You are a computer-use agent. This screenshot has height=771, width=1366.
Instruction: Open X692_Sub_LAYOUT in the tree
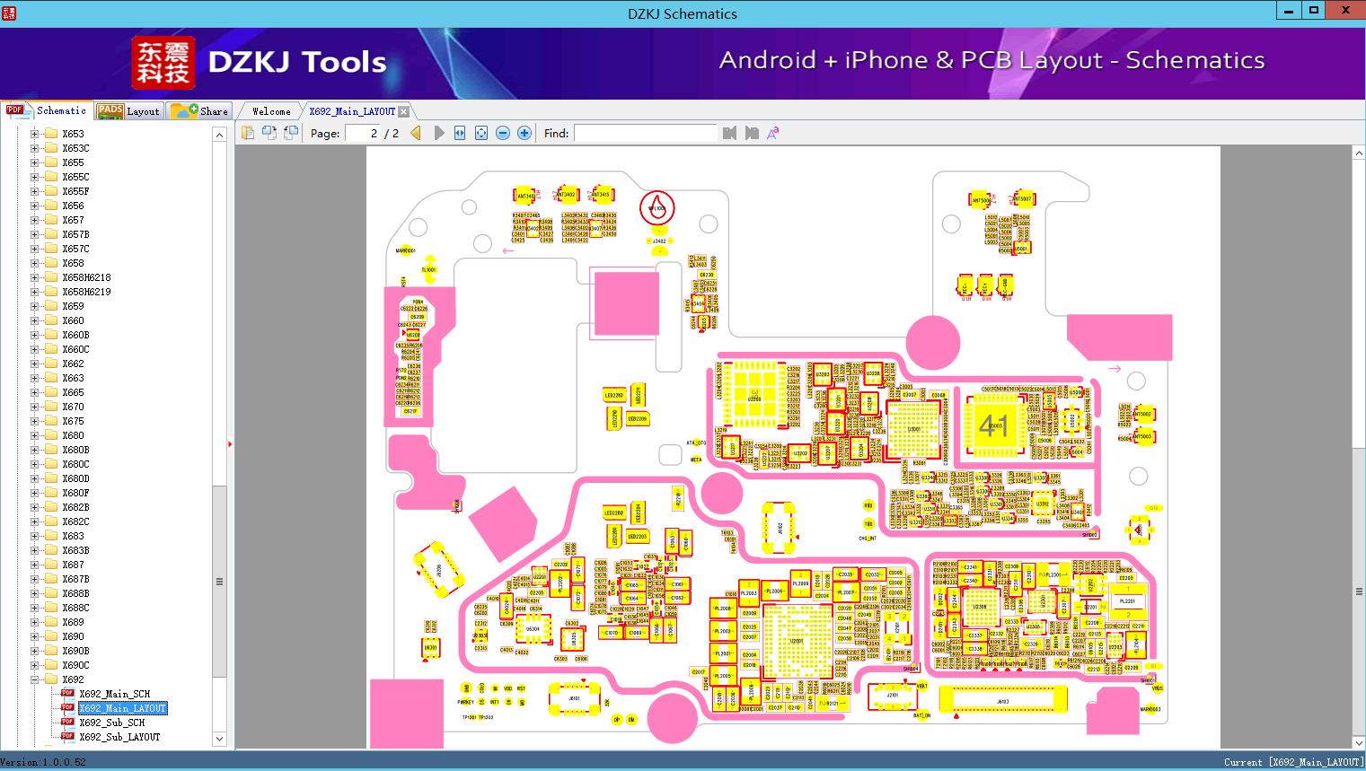click(119, 737)
